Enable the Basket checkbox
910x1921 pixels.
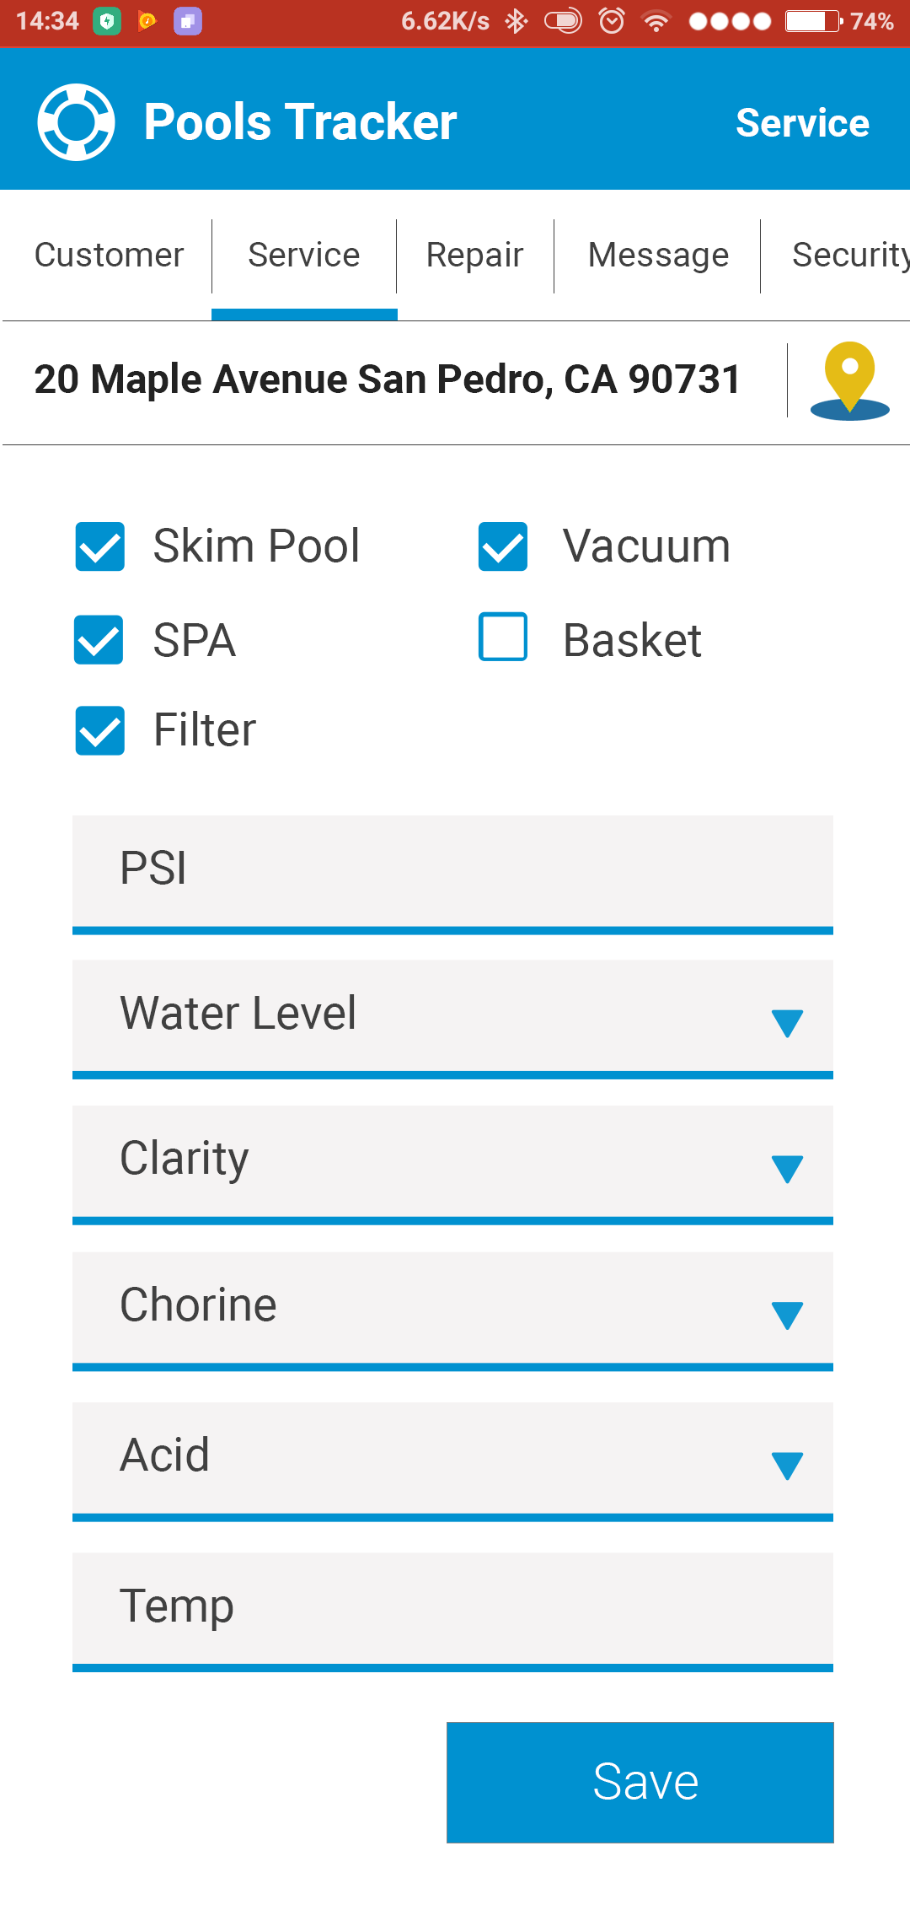[503, 637]
